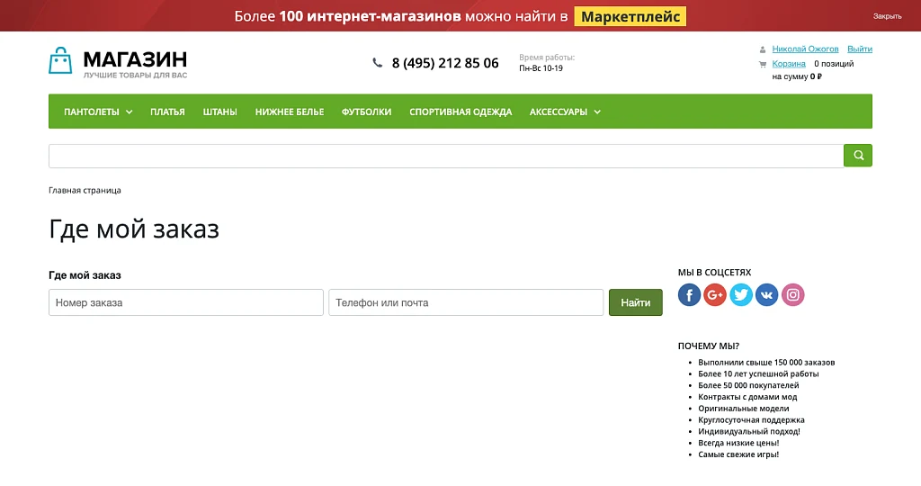Screen dimensions: 921x486
Task: Open the Instagram social icon
Action: click(792, 294)
